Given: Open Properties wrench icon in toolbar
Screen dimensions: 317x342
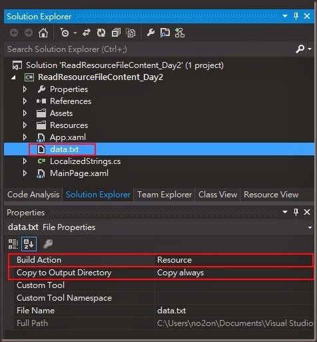Looking at the screenshot, I should pos(151,33).
